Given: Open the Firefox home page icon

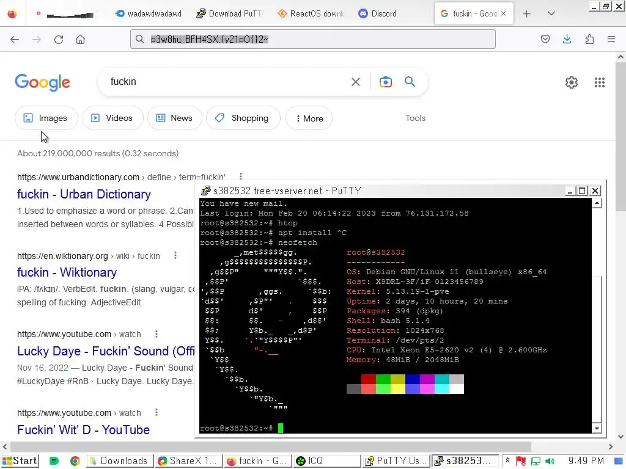Looking at the screenshot, I should (x=80, y=39).
